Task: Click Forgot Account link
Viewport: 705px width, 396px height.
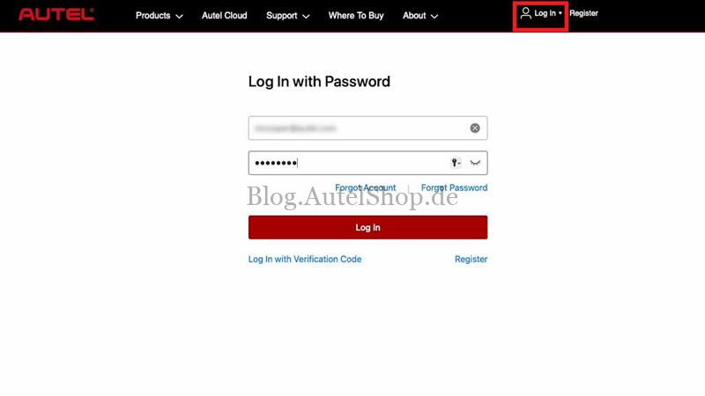Action: [366, 187]
